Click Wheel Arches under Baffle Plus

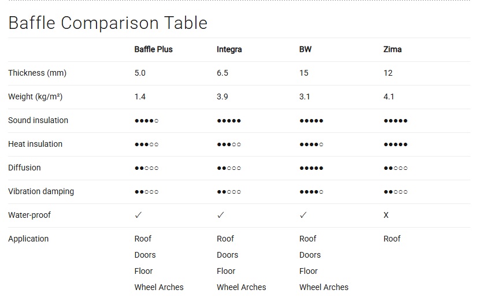pyautogui.click(x=159, y=287)
